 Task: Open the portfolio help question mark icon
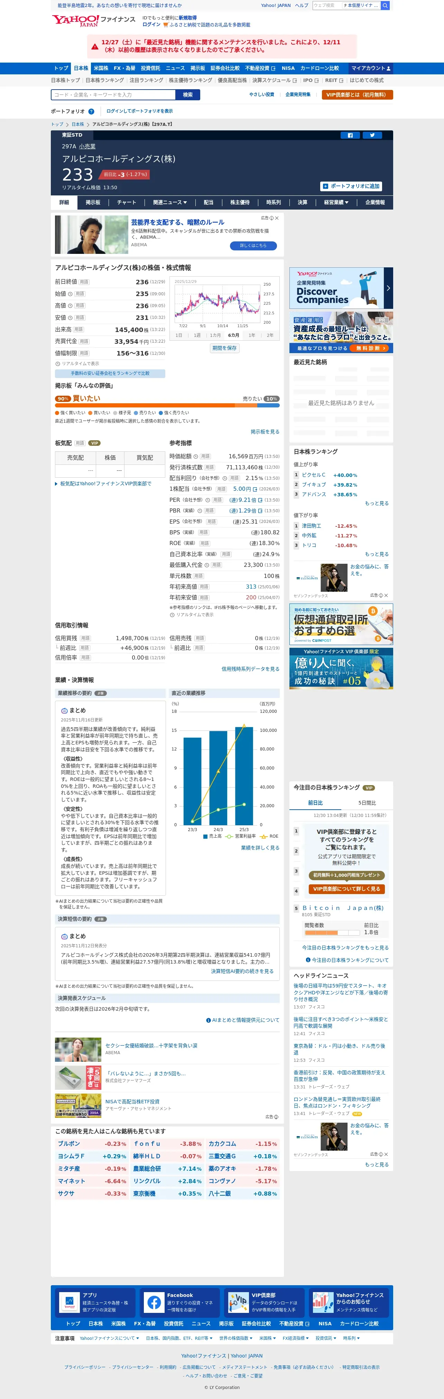pyautogui.click(x=91, y=111)
